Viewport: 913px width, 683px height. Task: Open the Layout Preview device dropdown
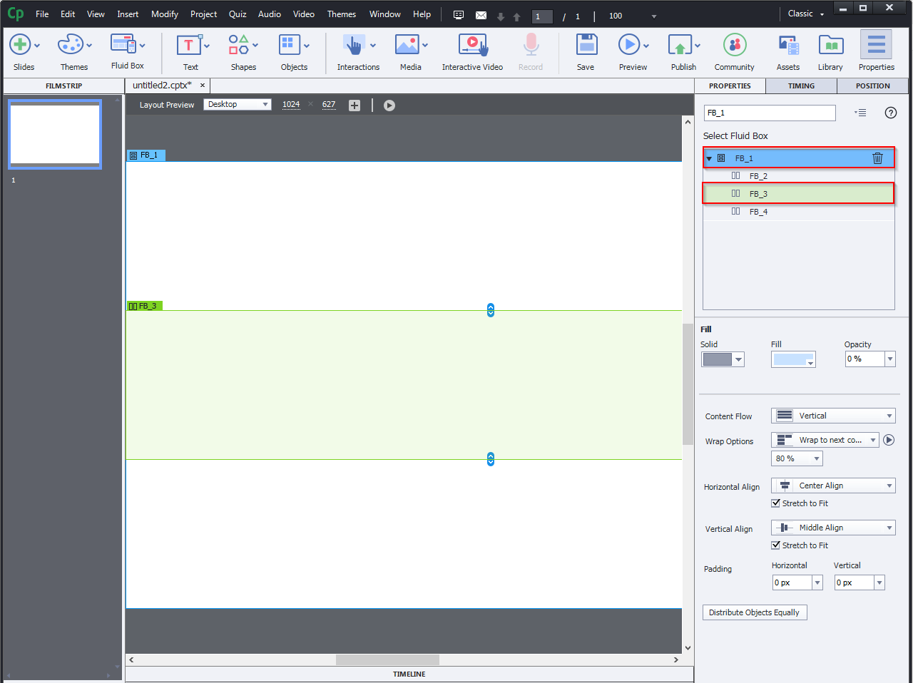238,104
